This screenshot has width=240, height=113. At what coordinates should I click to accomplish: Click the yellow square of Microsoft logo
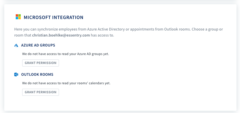pos(19,18)
